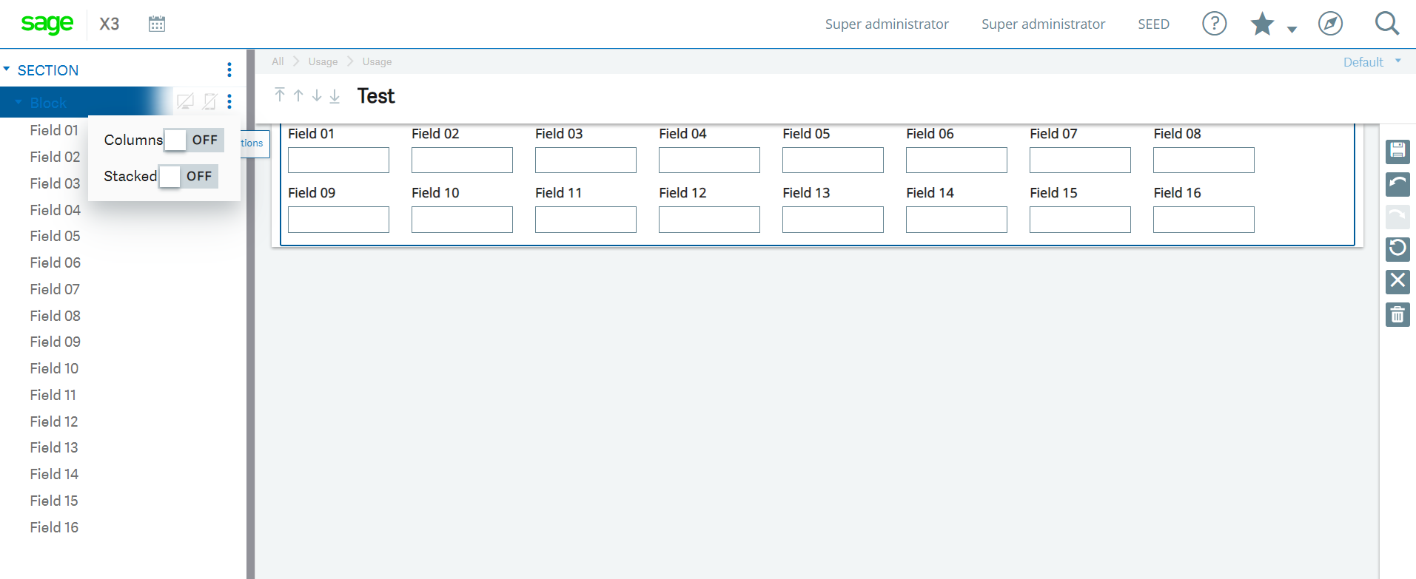Click the Field 12 input box
The height and width of the screenshot is (579, 1416).
coord(709,220)
